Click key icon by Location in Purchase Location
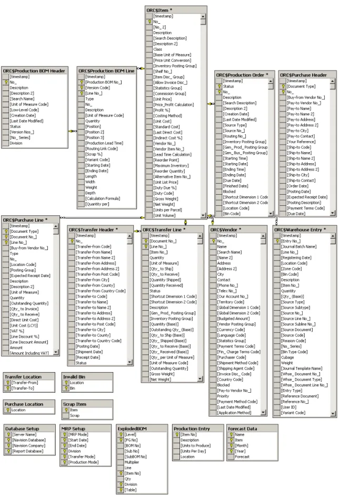This screenshot has height=497, width=339. (x=7, y=410)
